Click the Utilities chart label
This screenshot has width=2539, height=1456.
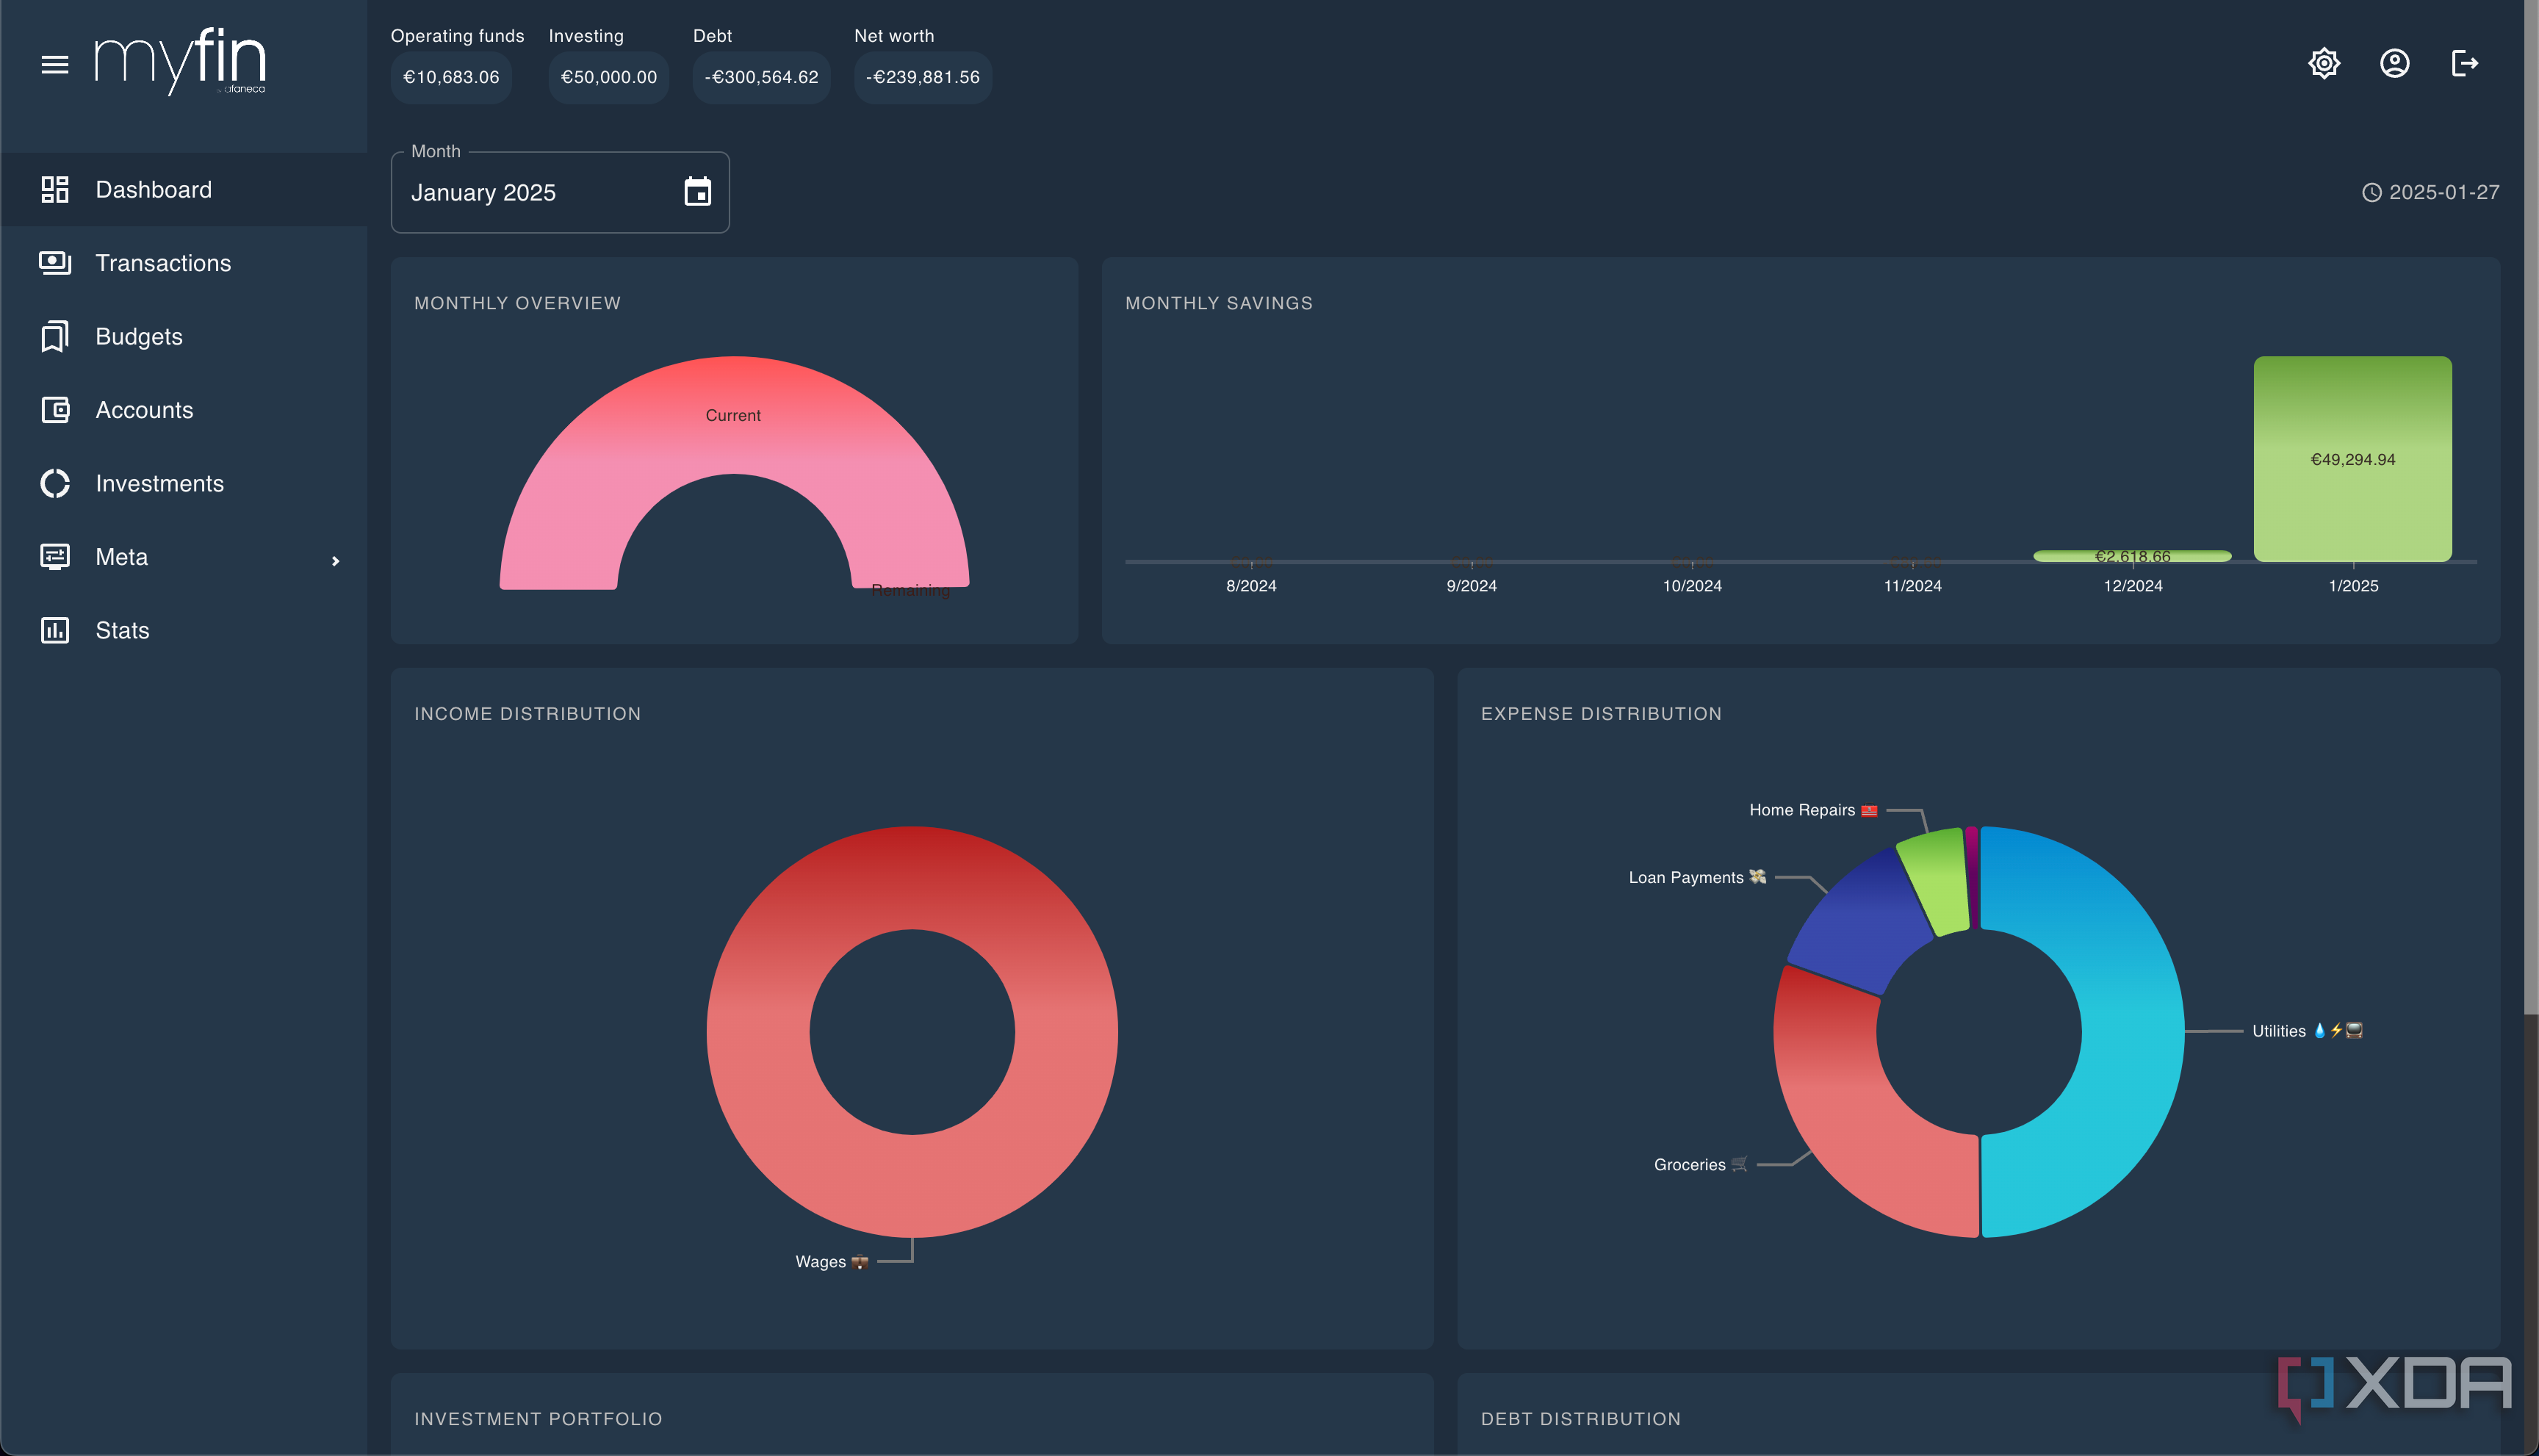point(2307,1031)
